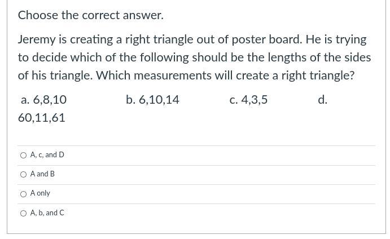This screenshot has height=239, width=390.
Task: Click the "60,11,61" measurement text
Action: (42, 118)
